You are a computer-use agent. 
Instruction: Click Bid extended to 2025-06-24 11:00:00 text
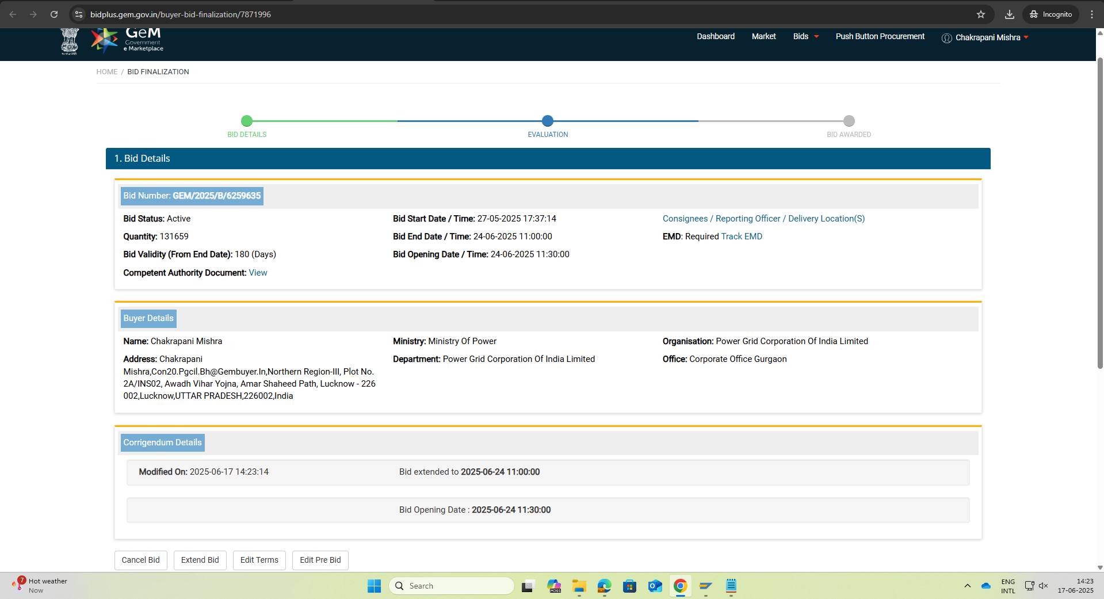[x=469, y=472]
